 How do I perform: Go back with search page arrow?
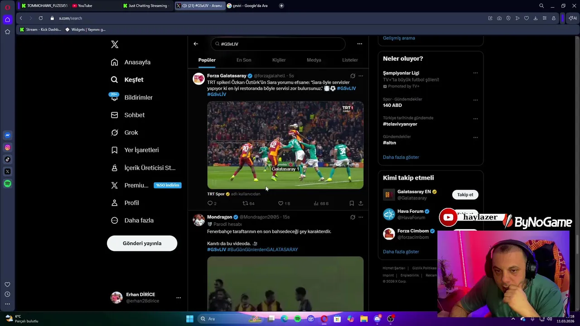coord(196,44)
